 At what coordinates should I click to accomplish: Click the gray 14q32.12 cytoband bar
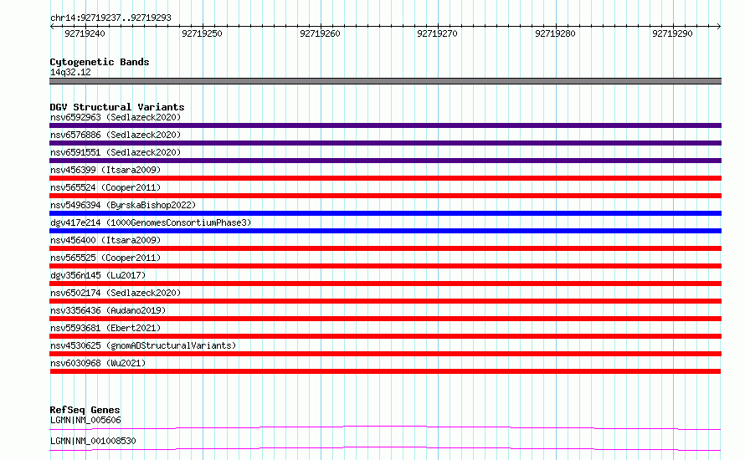point(385,81)
